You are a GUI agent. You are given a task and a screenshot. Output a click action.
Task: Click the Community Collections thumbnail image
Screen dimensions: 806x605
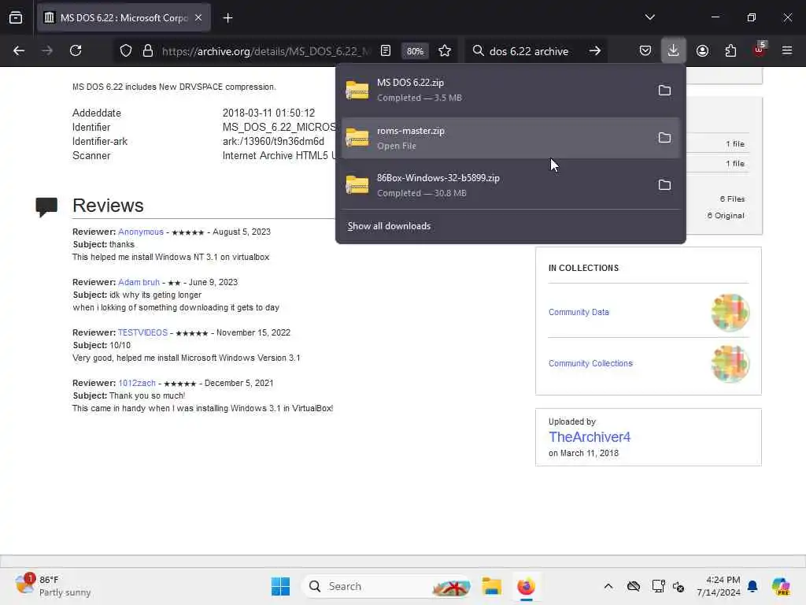[x=730, y=363]
